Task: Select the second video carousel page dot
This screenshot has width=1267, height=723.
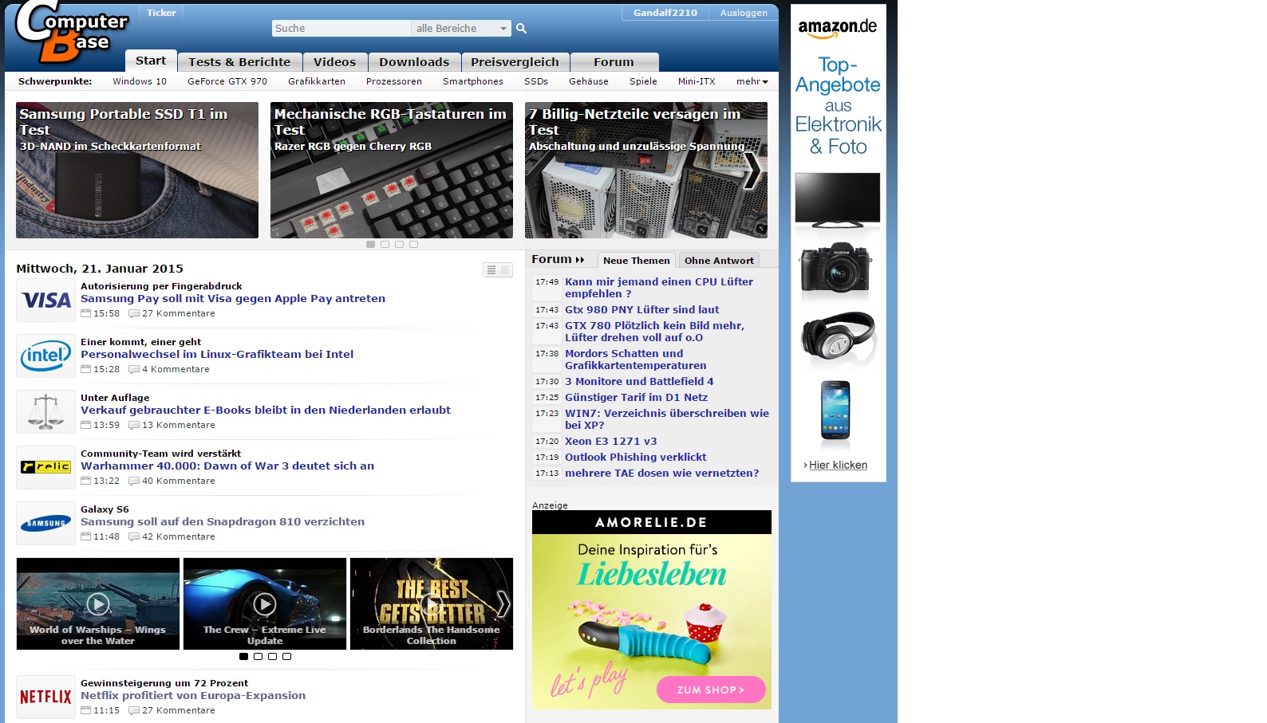Action: 258,657
